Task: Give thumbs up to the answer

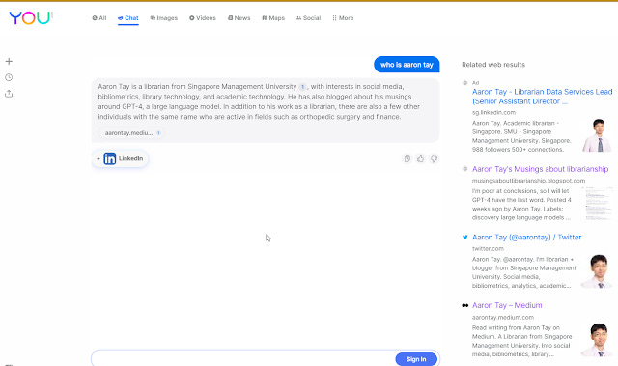Action: [x=421, y=158]
